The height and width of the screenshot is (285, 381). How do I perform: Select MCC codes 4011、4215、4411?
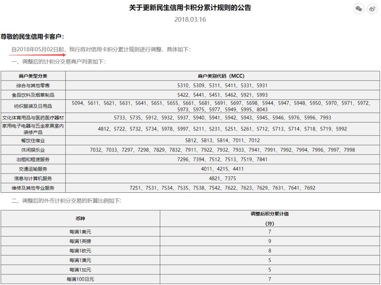point(222,169)
